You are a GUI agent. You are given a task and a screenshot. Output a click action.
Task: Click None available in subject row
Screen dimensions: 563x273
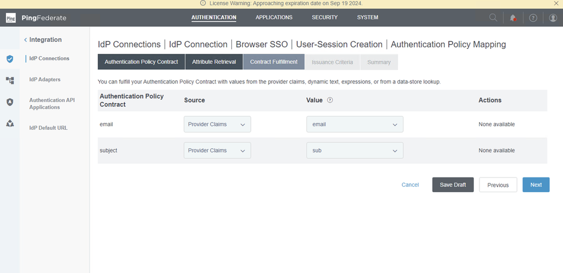[496, 151]
